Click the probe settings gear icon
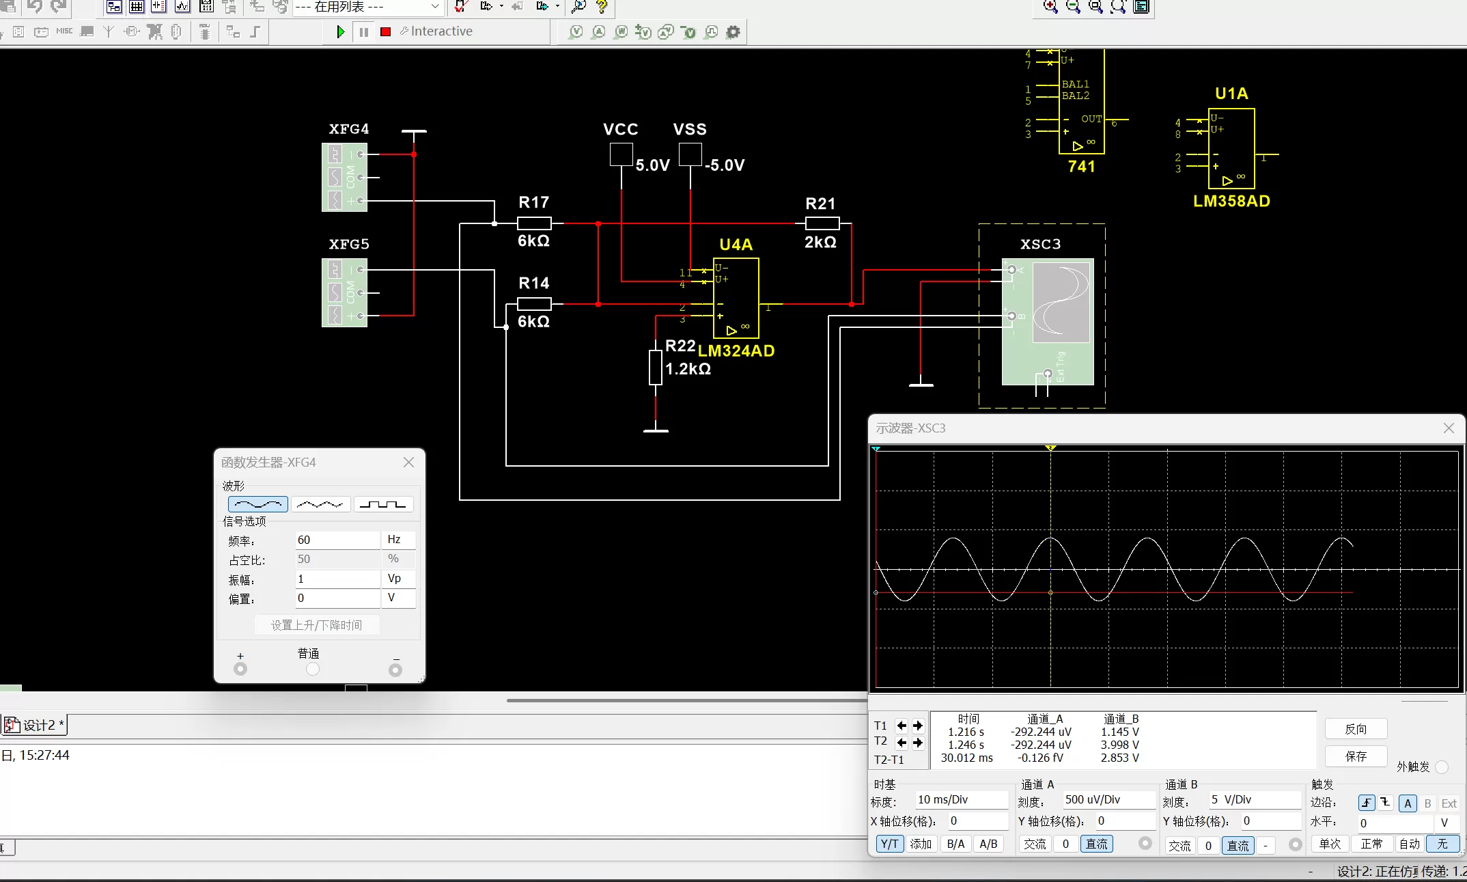1467x882 pixels. point(733,32)
